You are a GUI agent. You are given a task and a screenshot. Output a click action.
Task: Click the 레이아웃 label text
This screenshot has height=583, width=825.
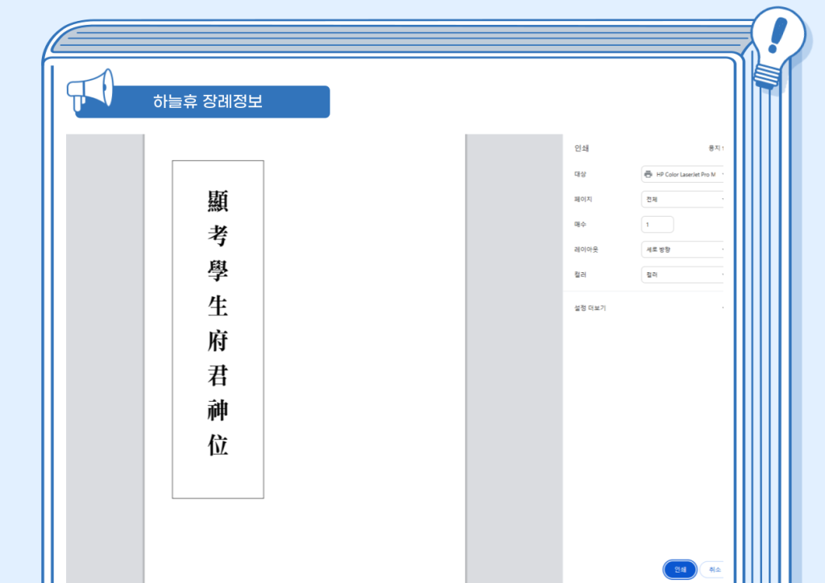click(586, 250)
